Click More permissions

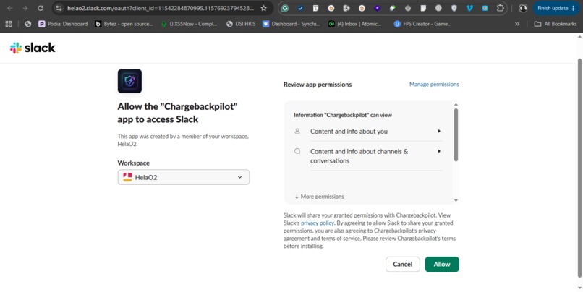pos(320,196)
